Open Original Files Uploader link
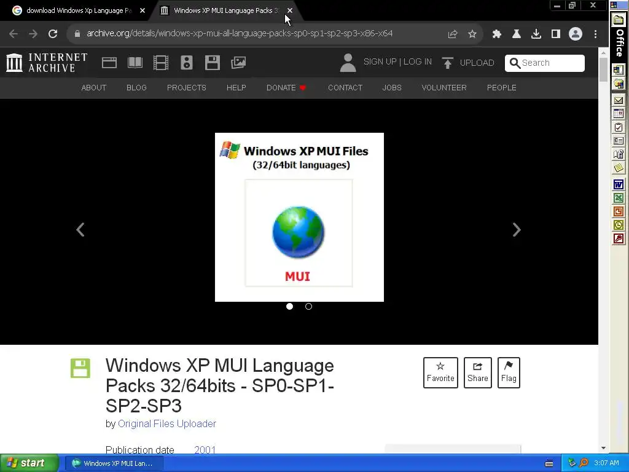Image resolution: width=629 pixels, height=472 pixels. click(167, 424)
